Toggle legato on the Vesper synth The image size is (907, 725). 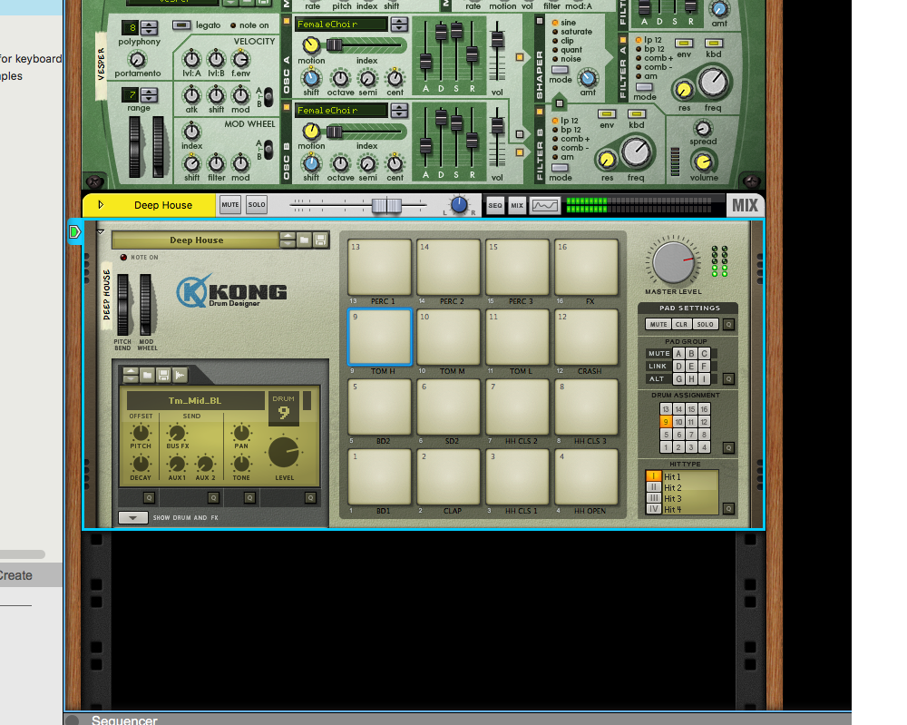pyautogui.click(x=182, y=25)
